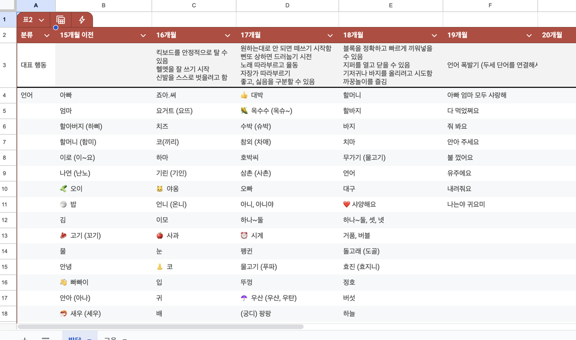Select the 우산 (우샨, 우탄) cell
This screenshot has height=340, width=576.
(x=287, y=298)
